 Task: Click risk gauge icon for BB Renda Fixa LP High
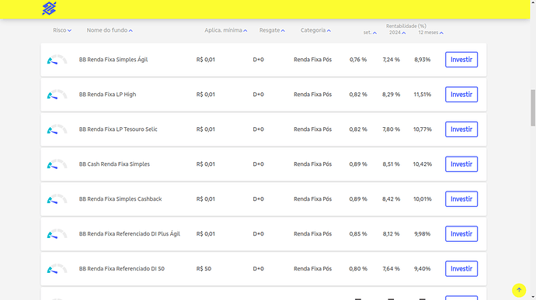point(57,95)
